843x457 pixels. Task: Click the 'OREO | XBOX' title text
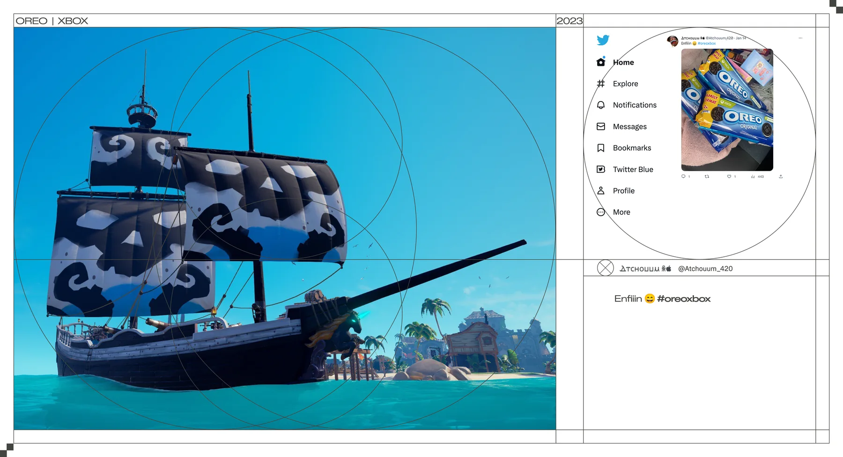(x=52, y=21)
